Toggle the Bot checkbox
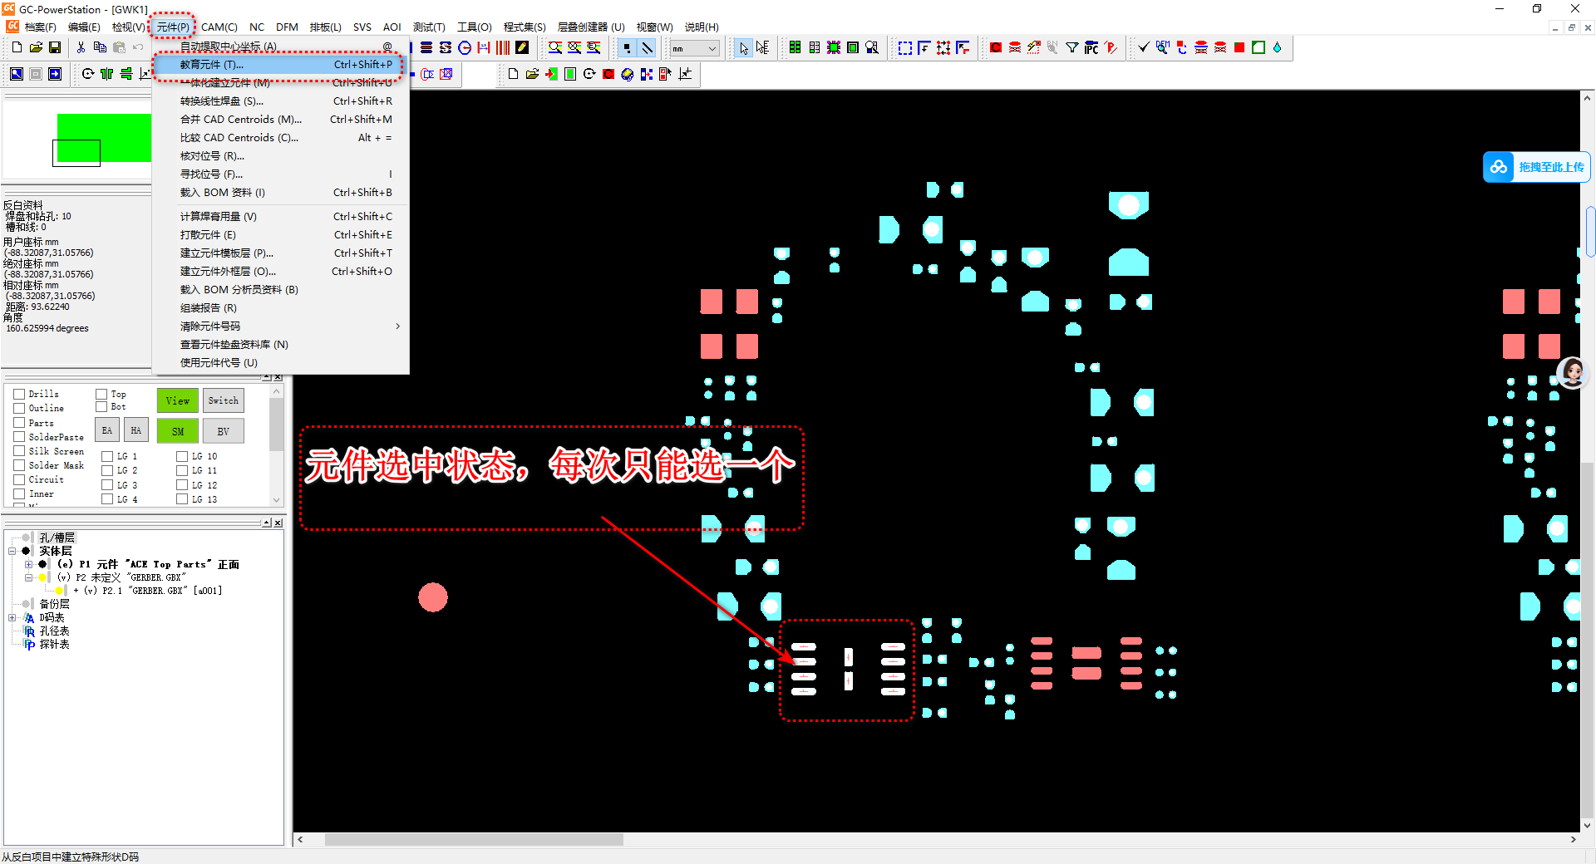Viewport: 1596px width, 864px height. (x=101, y=407)
